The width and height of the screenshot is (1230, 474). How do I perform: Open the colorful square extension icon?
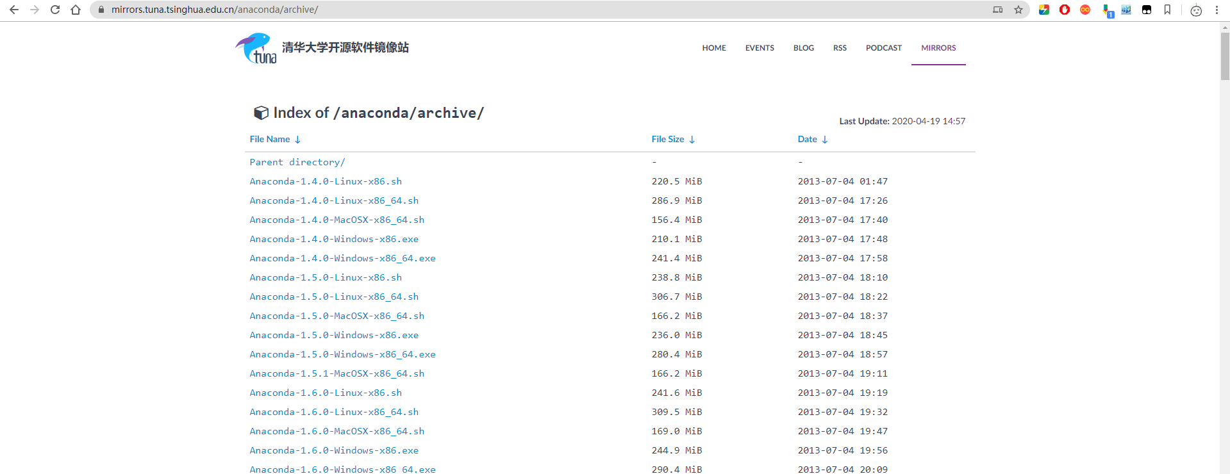(1044, 10)
